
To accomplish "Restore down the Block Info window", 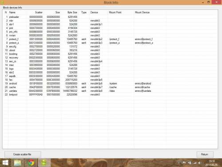I will (208, 2).
